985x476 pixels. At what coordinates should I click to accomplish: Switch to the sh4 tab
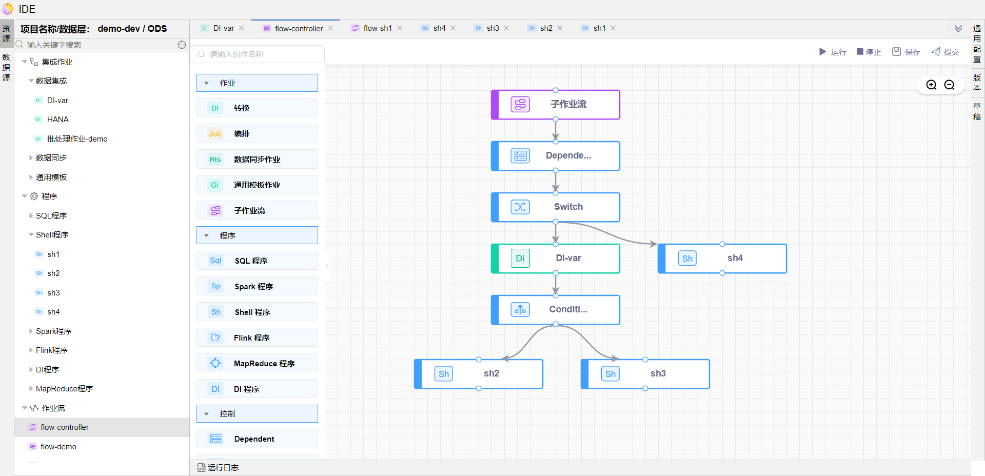click(x=439, y=28)
